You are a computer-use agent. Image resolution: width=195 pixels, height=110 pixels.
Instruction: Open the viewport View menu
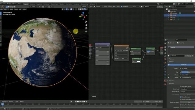pos(11,9)
